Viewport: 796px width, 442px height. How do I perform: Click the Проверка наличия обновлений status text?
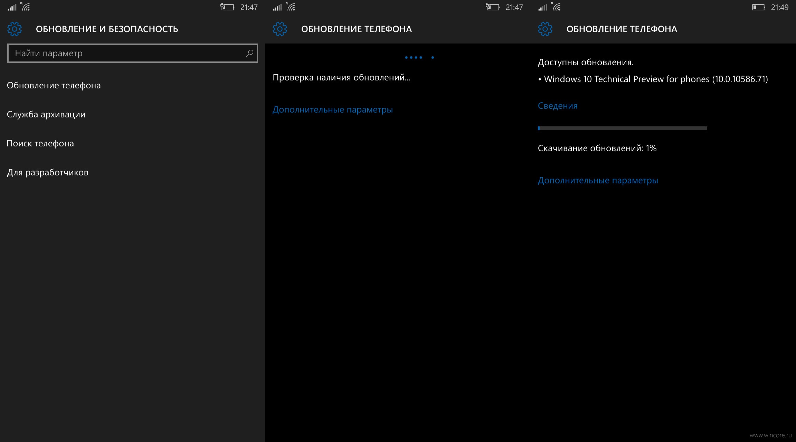(342, 77)
